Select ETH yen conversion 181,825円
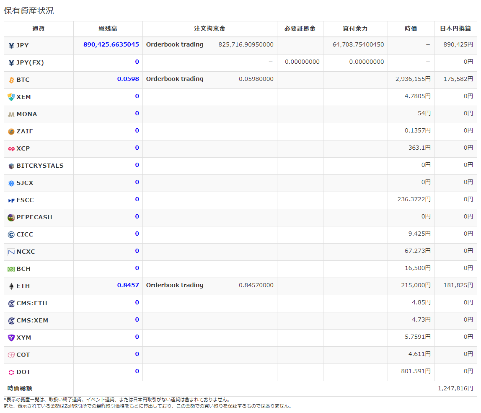 tap(458, 285)
